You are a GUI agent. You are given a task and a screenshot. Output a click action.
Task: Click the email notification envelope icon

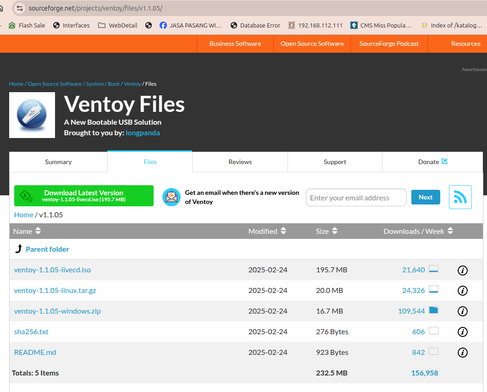point(171,197)
